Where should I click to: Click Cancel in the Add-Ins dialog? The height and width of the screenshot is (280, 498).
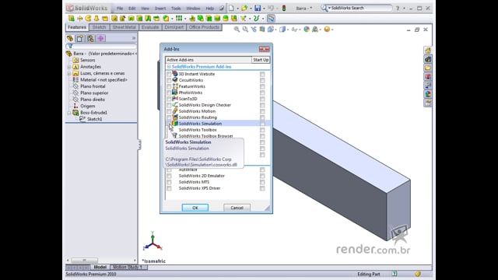237,208
